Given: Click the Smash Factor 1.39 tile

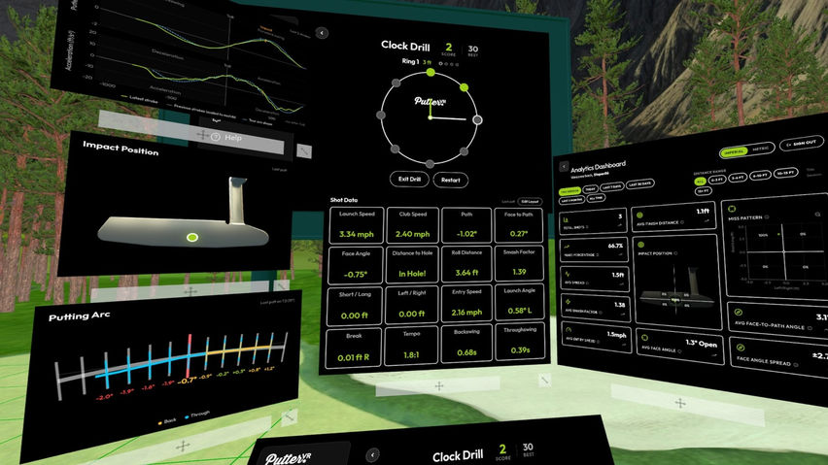Looking at the screenshot, I should click(x=519, y=262).
